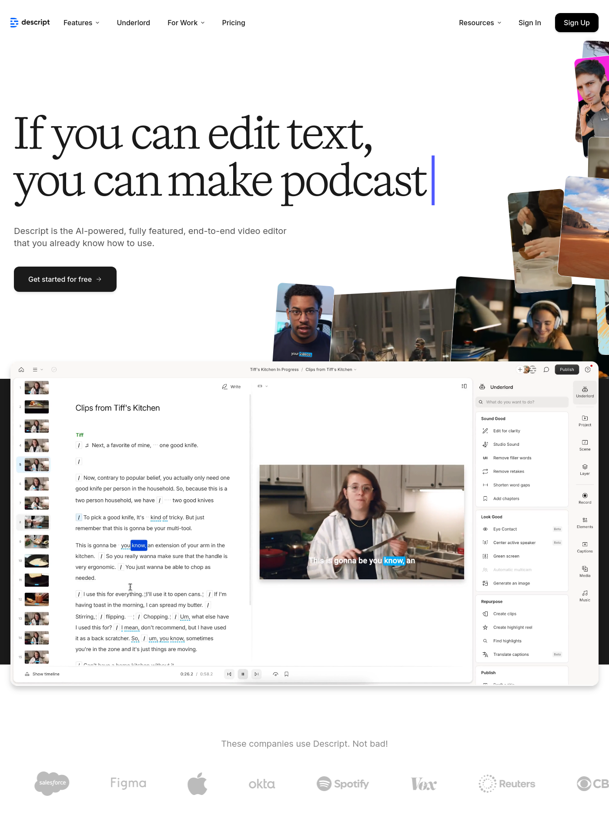Click the Record sidebar icon

click(x=585, y=498)
